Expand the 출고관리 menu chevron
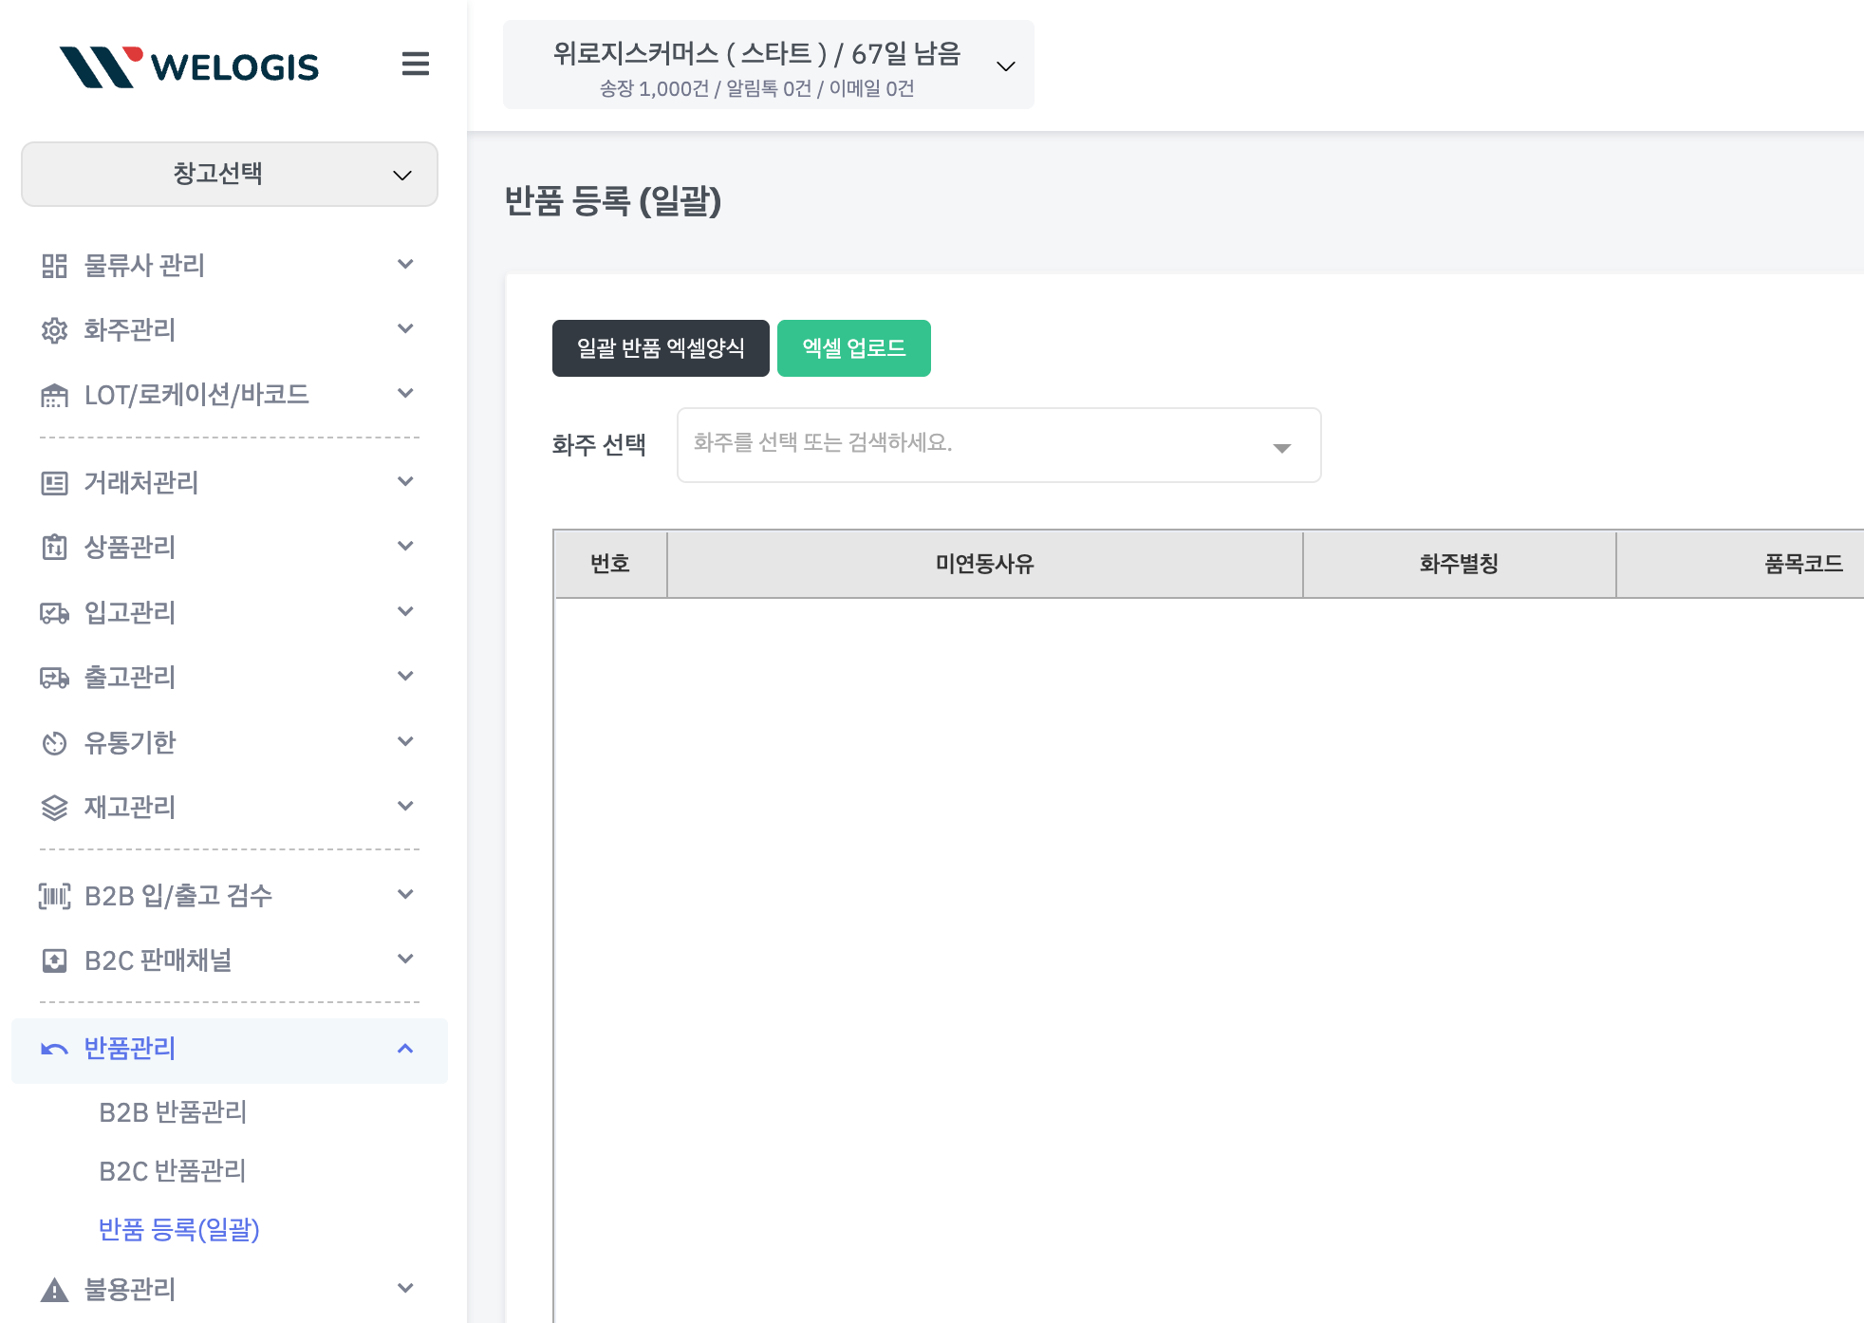This screenshot has width=1864, height=1323. (x=405, y=677)
